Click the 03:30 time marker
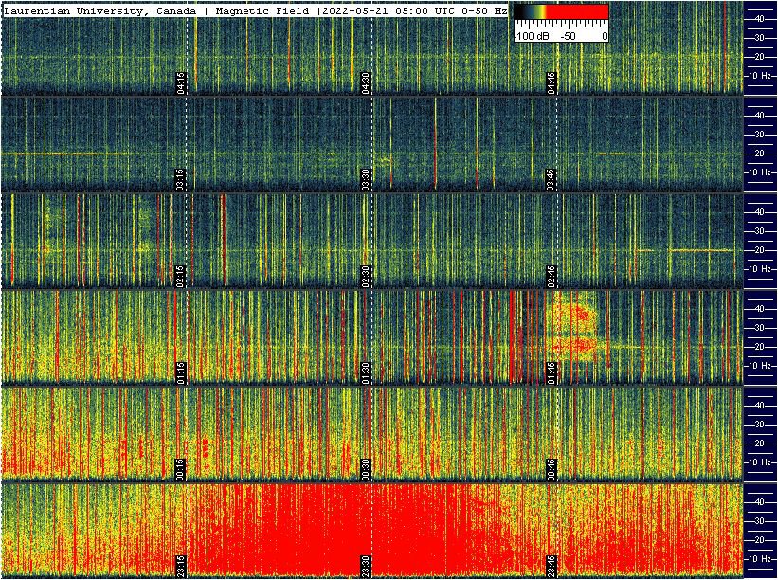This screenshot has height=580, width=778. [x=366, y=178]
